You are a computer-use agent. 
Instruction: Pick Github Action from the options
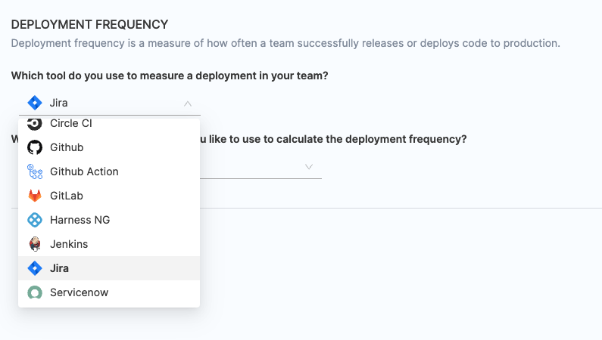point(84,172)
